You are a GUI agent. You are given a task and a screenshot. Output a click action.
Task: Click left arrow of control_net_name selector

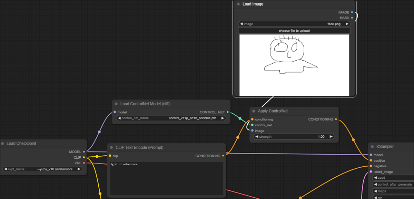(x=119, y=118)
